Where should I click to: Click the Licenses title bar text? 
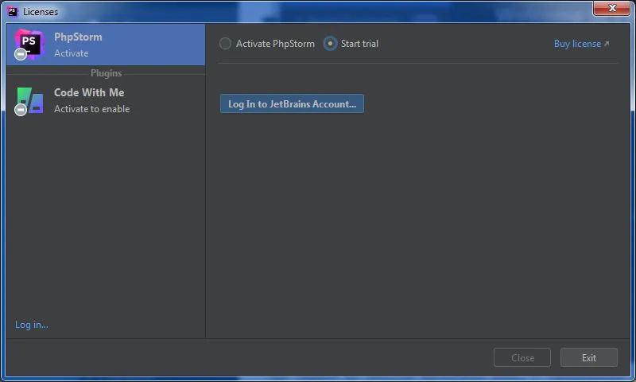pos(41,12)
